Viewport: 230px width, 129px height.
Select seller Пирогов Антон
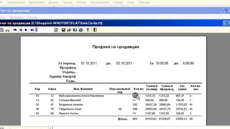(68, 113)
